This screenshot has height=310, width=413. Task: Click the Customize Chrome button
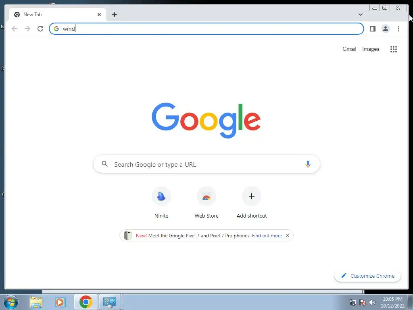368,276
